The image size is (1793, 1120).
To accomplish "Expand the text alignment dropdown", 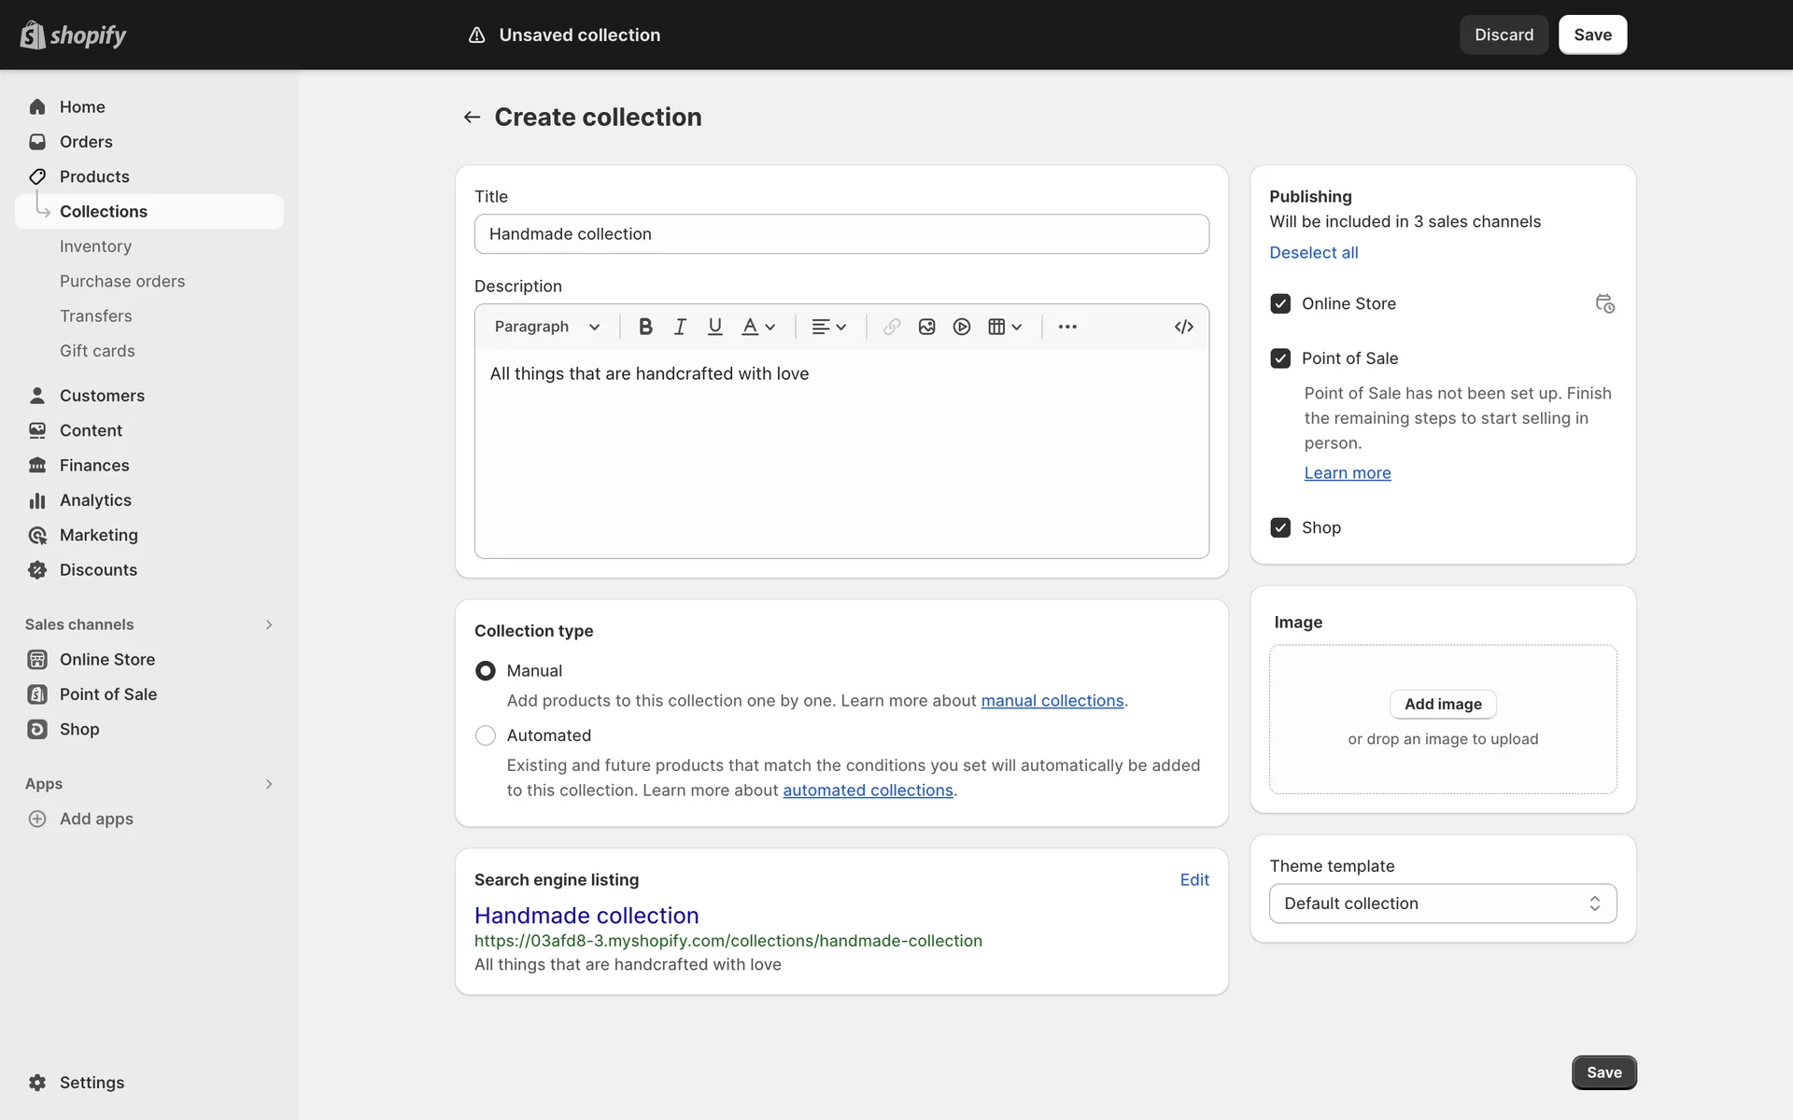I will [x=828, y=327].
